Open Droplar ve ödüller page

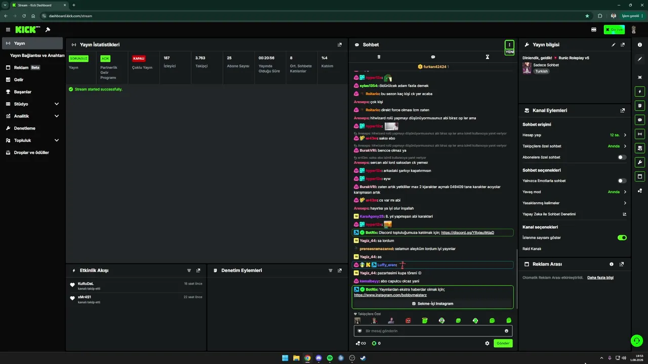pyautogui.click(x=32, y=152)
